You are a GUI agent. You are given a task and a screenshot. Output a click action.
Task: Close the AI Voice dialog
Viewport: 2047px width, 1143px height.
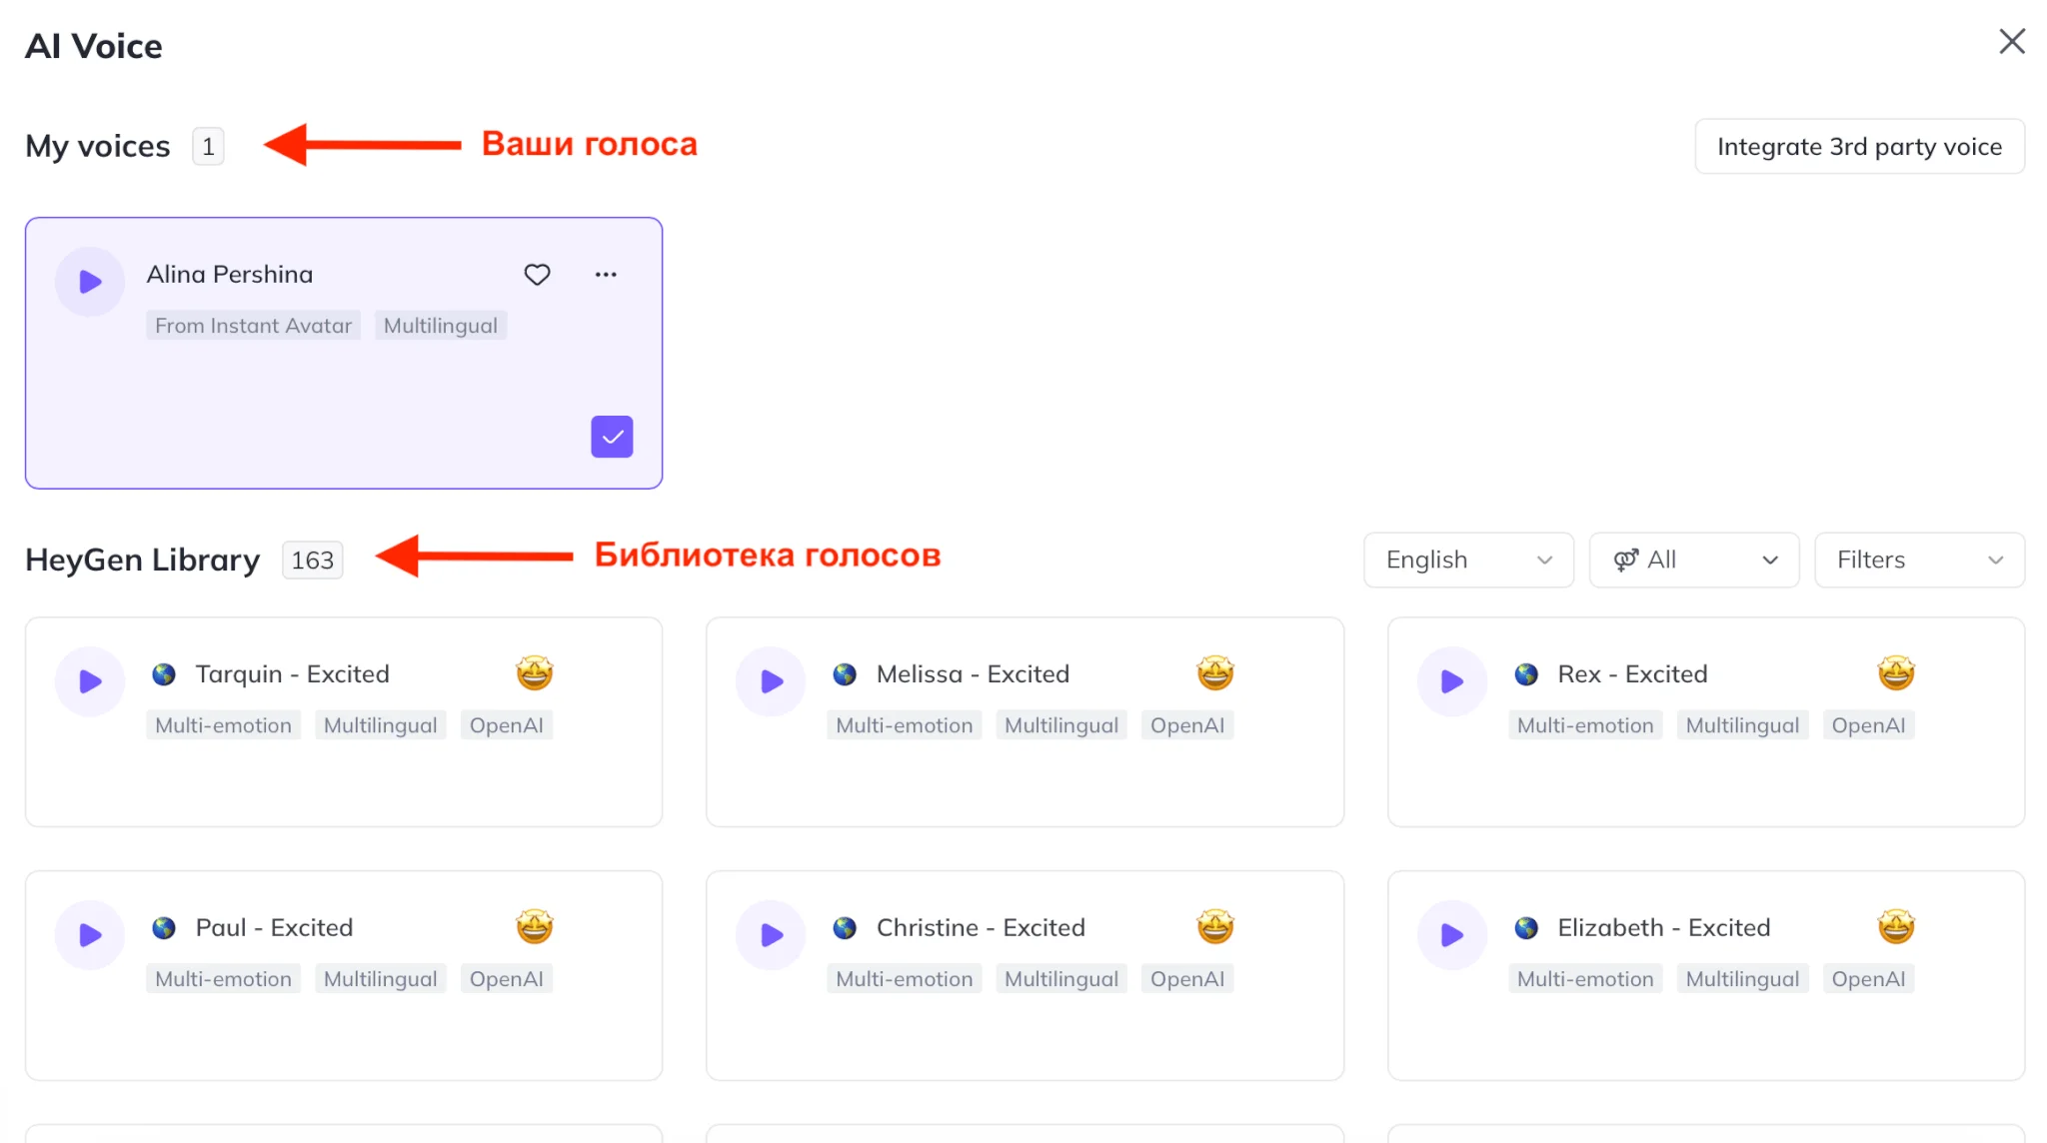[x=2012, y=42]
